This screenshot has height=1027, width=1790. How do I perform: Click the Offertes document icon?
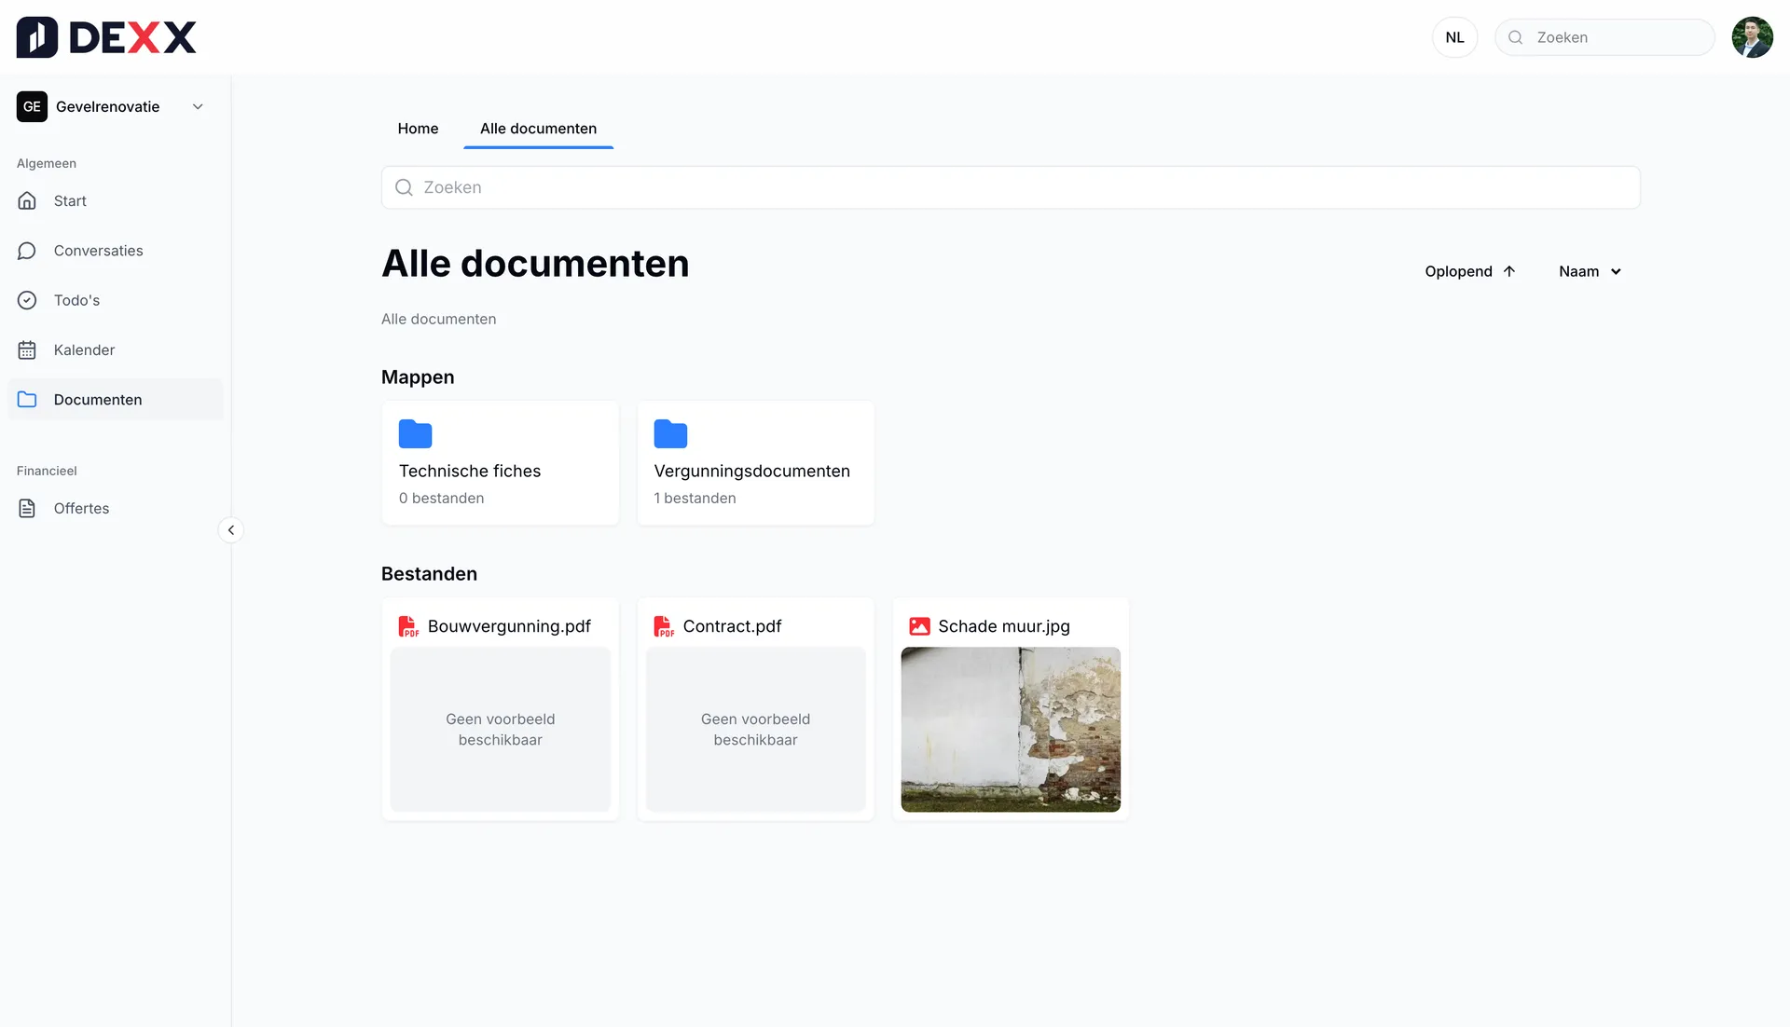(27, 508)
